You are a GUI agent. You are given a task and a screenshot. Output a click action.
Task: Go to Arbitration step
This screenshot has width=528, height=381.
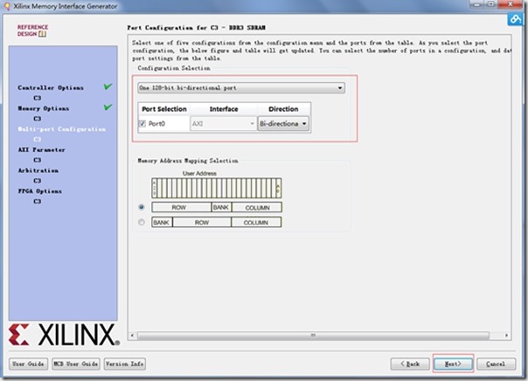pyautogui.click(x=38, y=170)
